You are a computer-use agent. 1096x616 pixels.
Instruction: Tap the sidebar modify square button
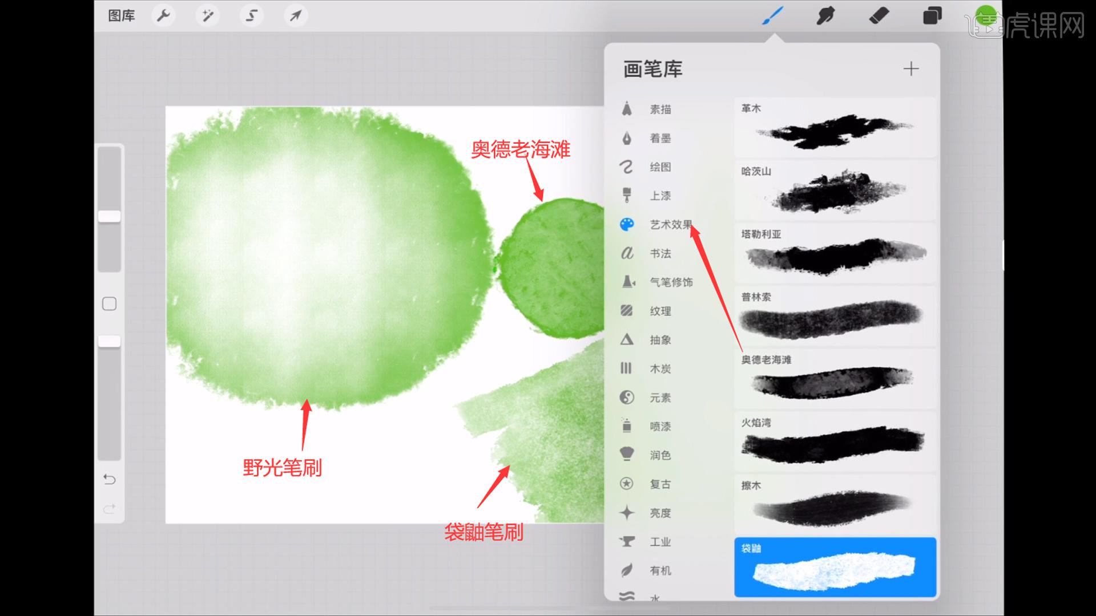coord(110,304)
